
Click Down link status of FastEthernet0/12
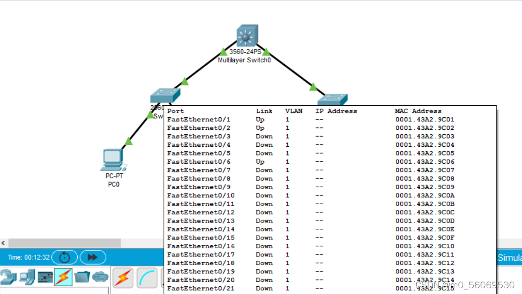click(264, 212)
